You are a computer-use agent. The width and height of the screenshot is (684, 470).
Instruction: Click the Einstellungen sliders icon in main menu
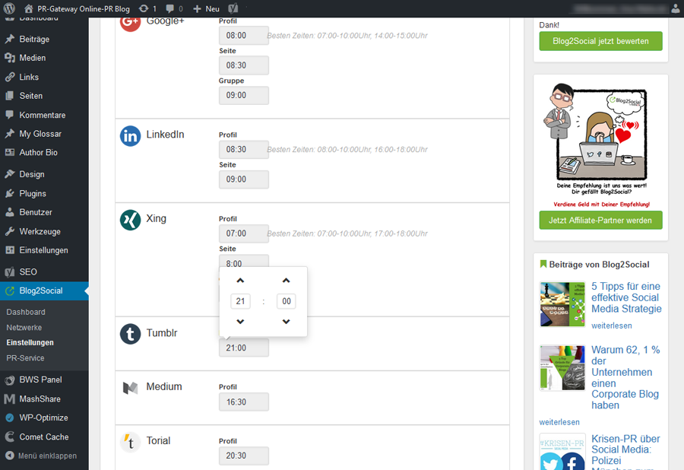(x=10, y=250)
